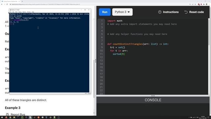Click the browser address bar URL
The width and height of the screenshot is (211, 119).
pyautogui.click(x=45, y=4)
